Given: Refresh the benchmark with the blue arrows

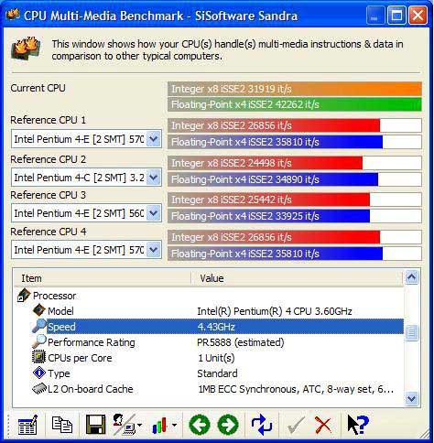Looking at the screenshot, I should [261, 425].
